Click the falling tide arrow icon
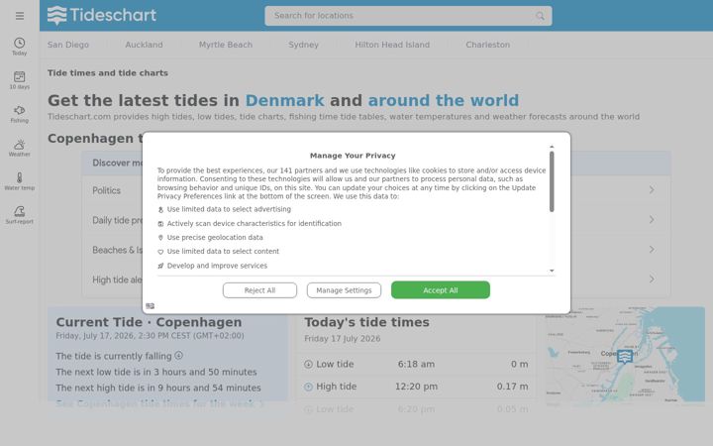The width and height of the screenshot is (713, 446). coord(178,356)
